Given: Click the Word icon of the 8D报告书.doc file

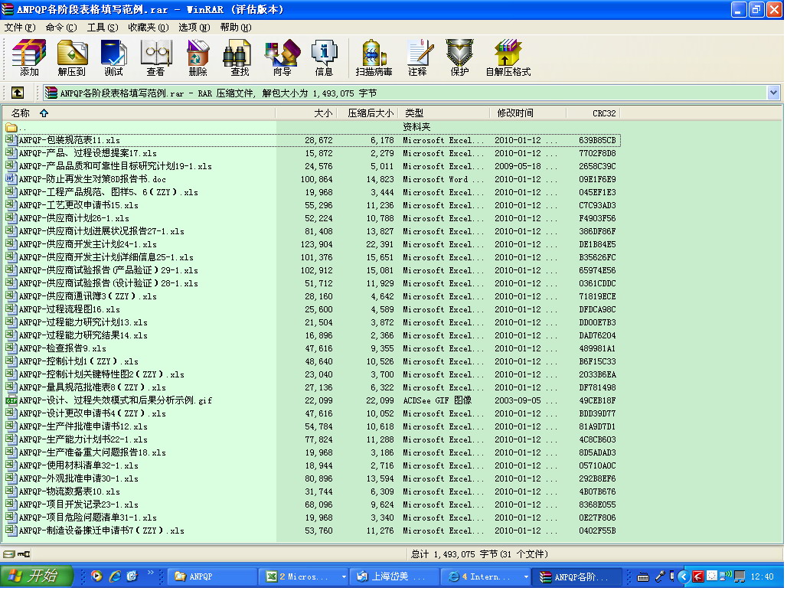Looking at the screenshot, I should tap(11, 178).
